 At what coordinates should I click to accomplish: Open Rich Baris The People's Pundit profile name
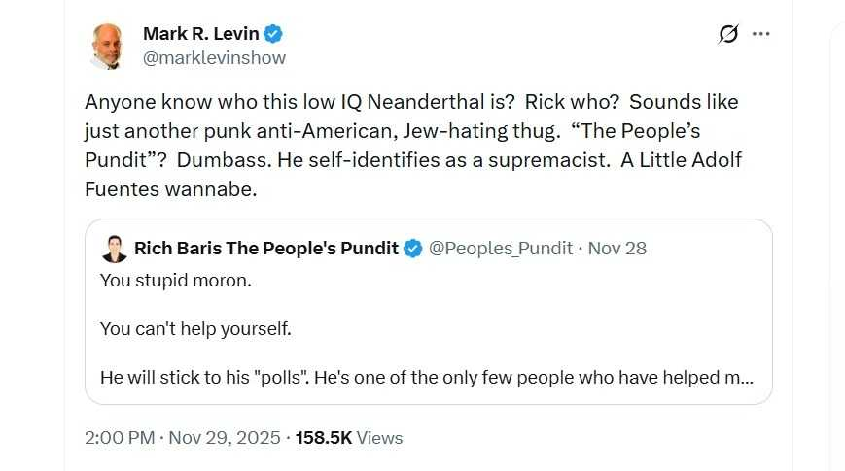tap(265, 249)
